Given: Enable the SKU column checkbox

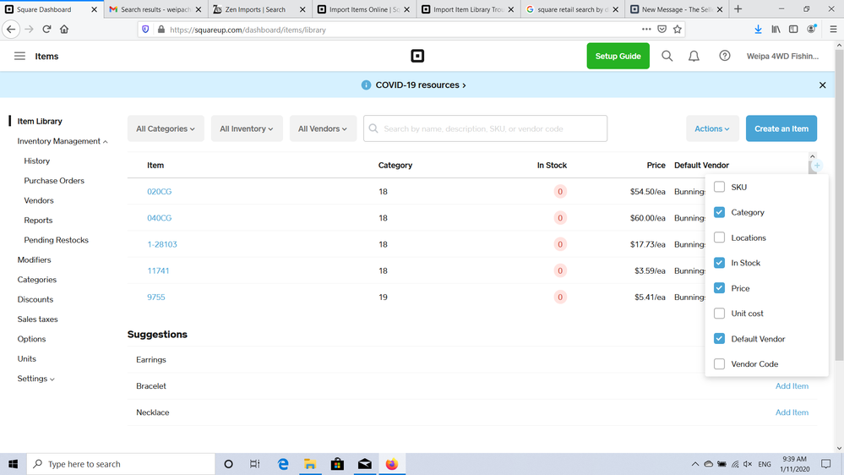Looking at the screenshot, I should pos(720,187).
